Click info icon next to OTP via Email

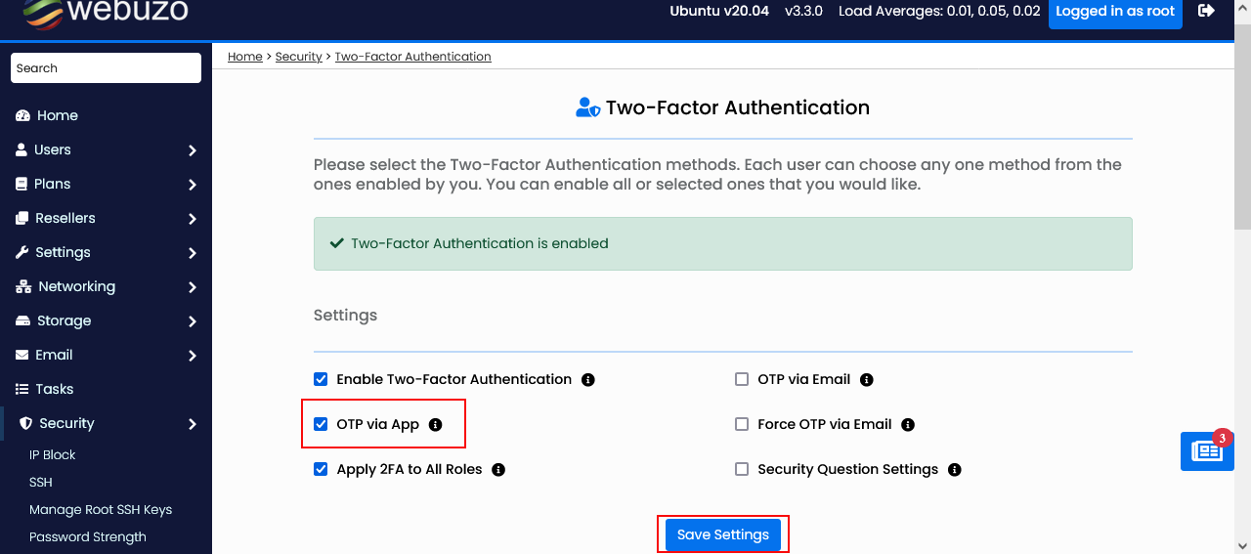point(867,379)
